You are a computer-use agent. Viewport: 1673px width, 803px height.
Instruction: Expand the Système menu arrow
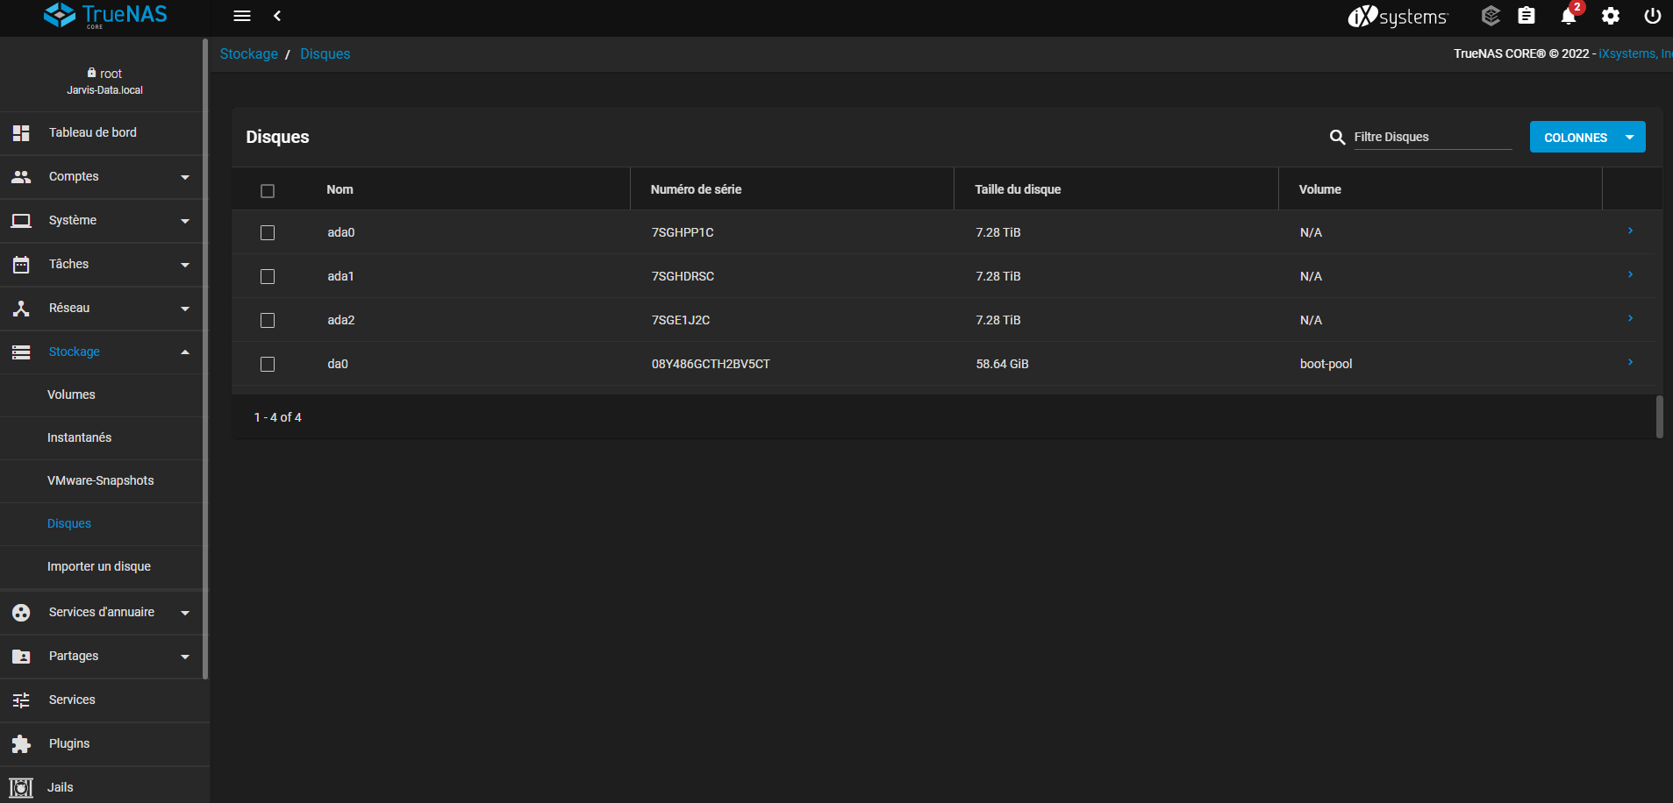185,221
